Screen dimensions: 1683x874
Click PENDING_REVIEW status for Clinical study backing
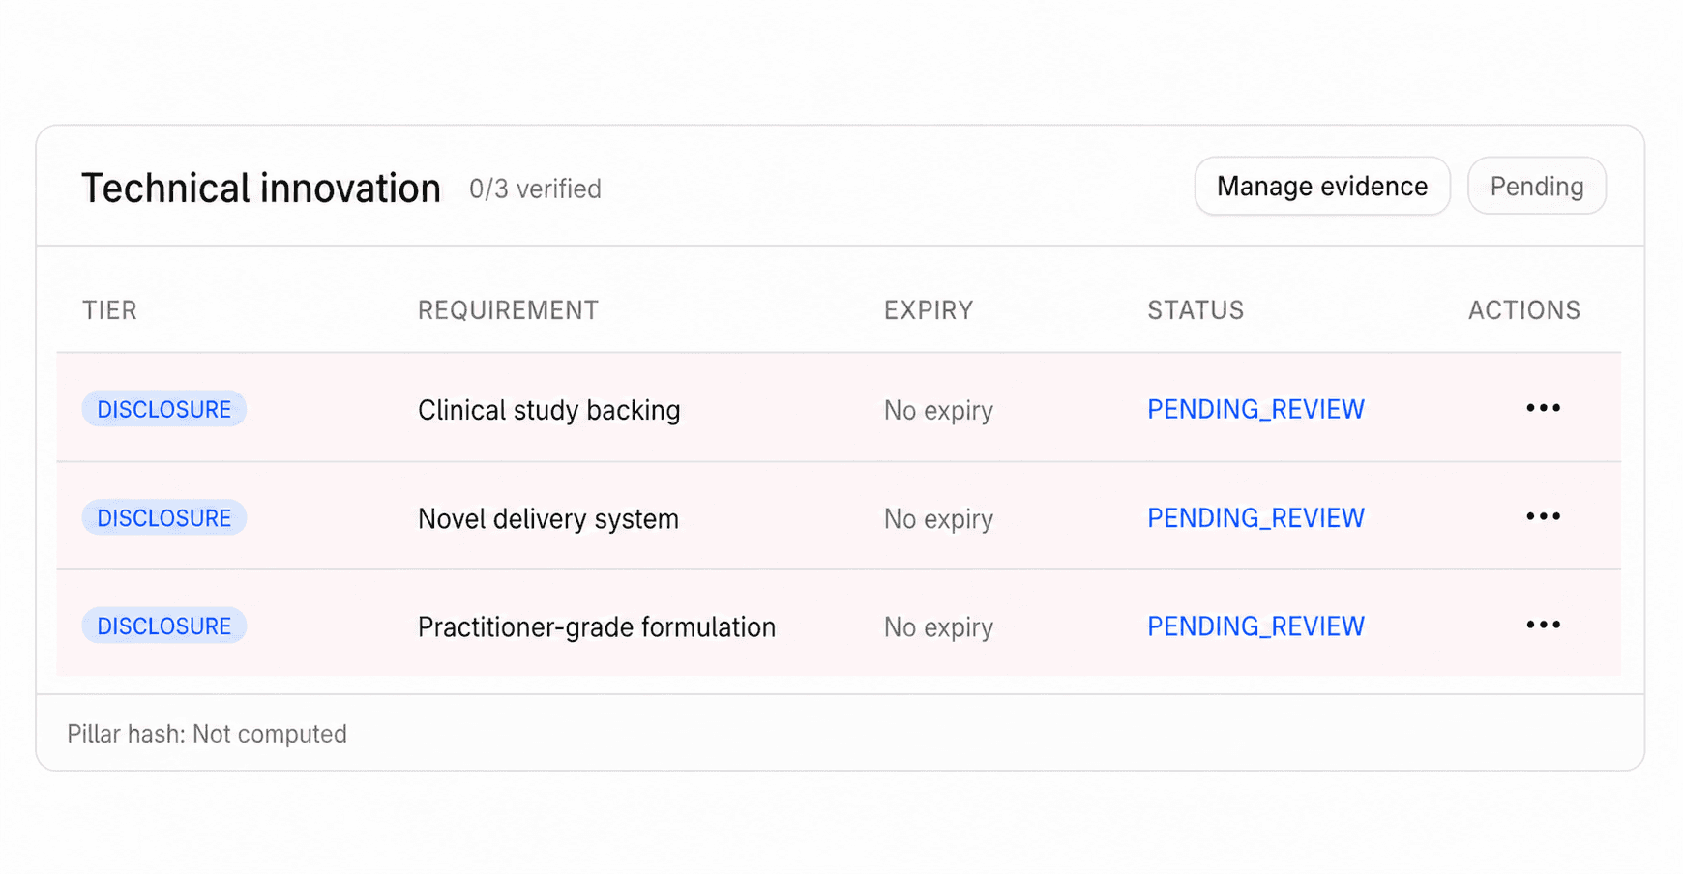(x=1255, y=409)
